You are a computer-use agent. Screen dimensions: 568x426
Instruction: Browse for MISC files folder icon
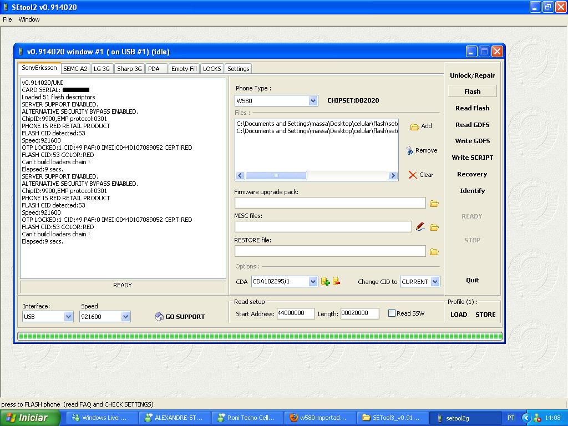click(434, 227)
